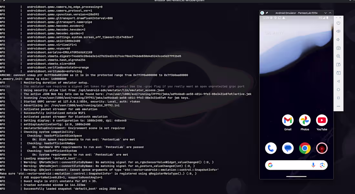Click into the Google search field
This screenshot has height=194, width=355.
(x=296, y=165)
